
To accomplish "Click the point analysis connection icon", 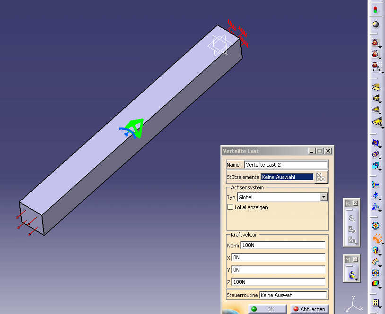I will pyautogui.click(x=376, y=154).
